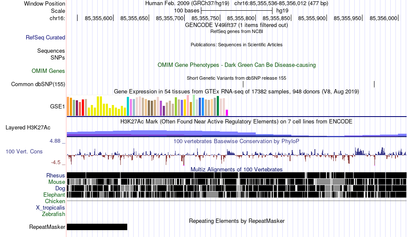Select the Chicken alignment row label
The image size is (407, 237).
tap(55, 201)
